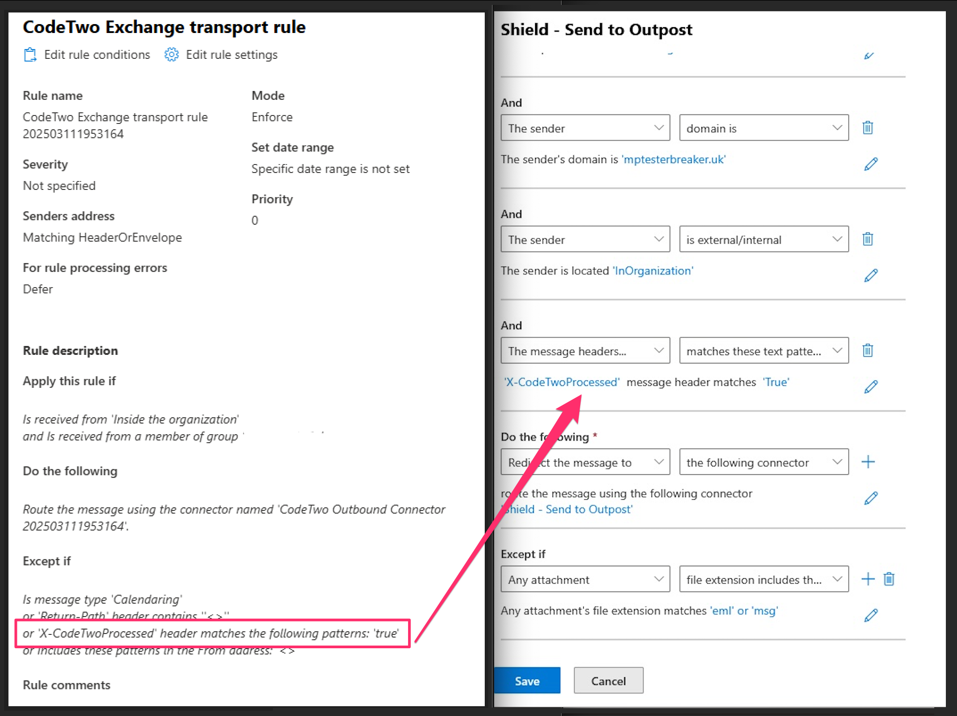
Task: Select the 'X-CodeTwoProcessed' header matches exception line
Action: pos(210,634)
